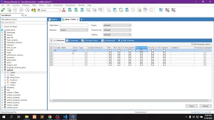Viewport: 214px width, 120px height.
Task: Open Virtuality dropdown for the id row
Action: pyautogui.click(x=204, y=50)
